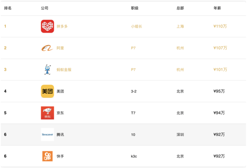
Task: Click the Tencent logo
Action: tap(47, 134)
